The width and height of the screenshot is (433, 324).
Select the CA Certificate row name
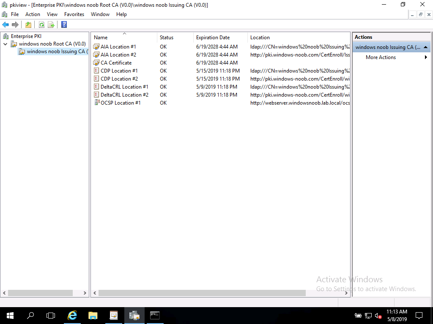click(116, 63)
